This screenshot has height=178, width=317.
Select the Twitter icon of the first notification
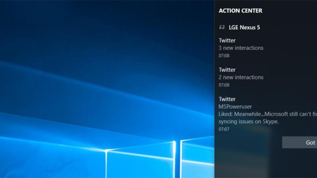tap(227, 40)
